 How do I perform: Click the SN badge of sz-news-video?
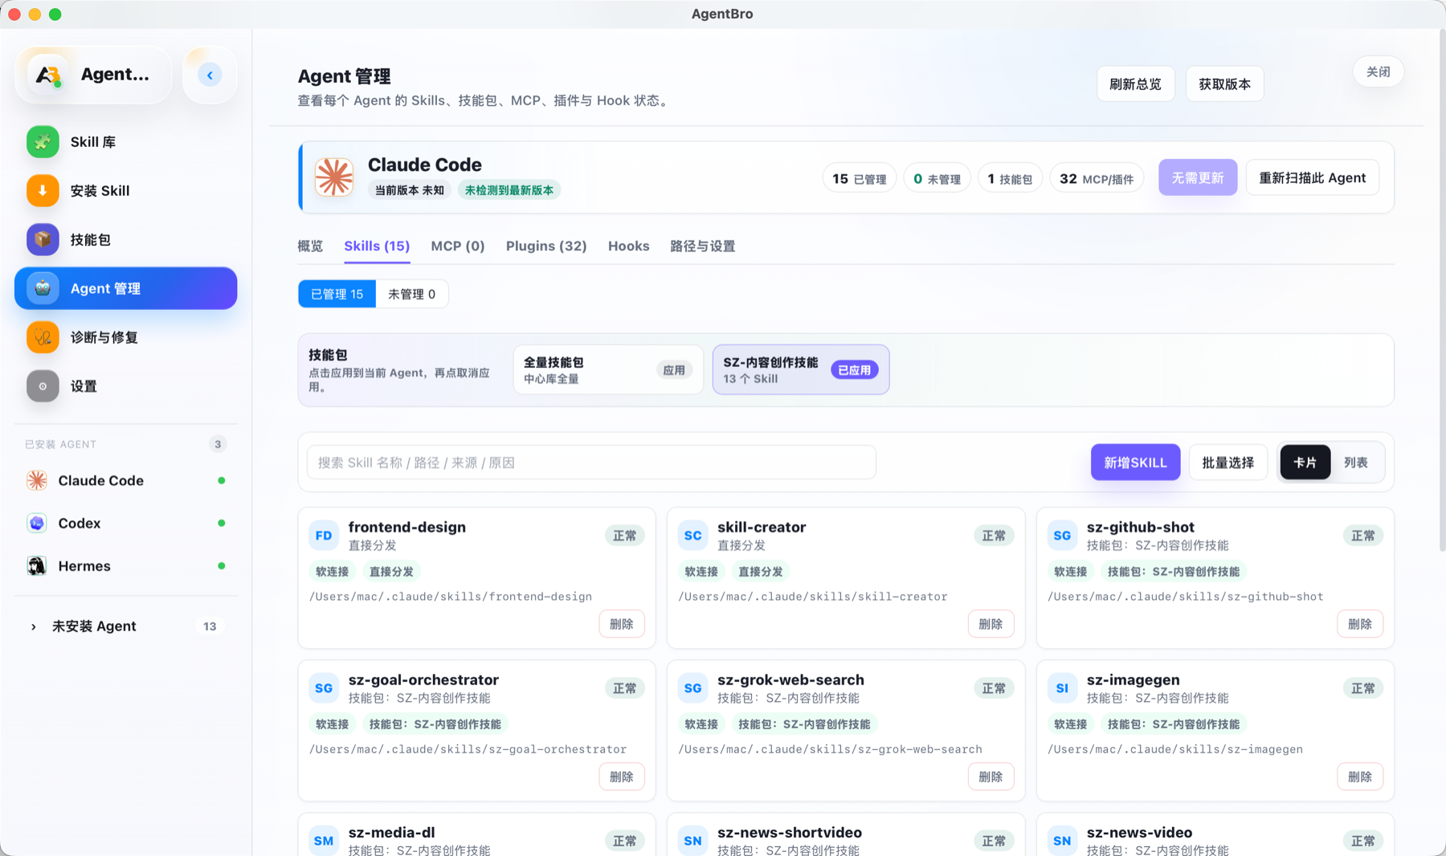pos(1062,841)
